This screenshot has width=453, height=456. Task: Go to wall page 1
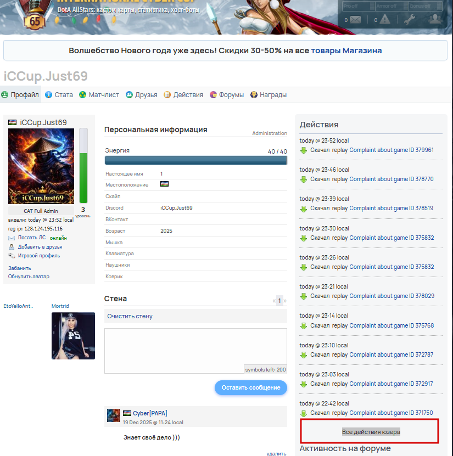coord(279,301)
